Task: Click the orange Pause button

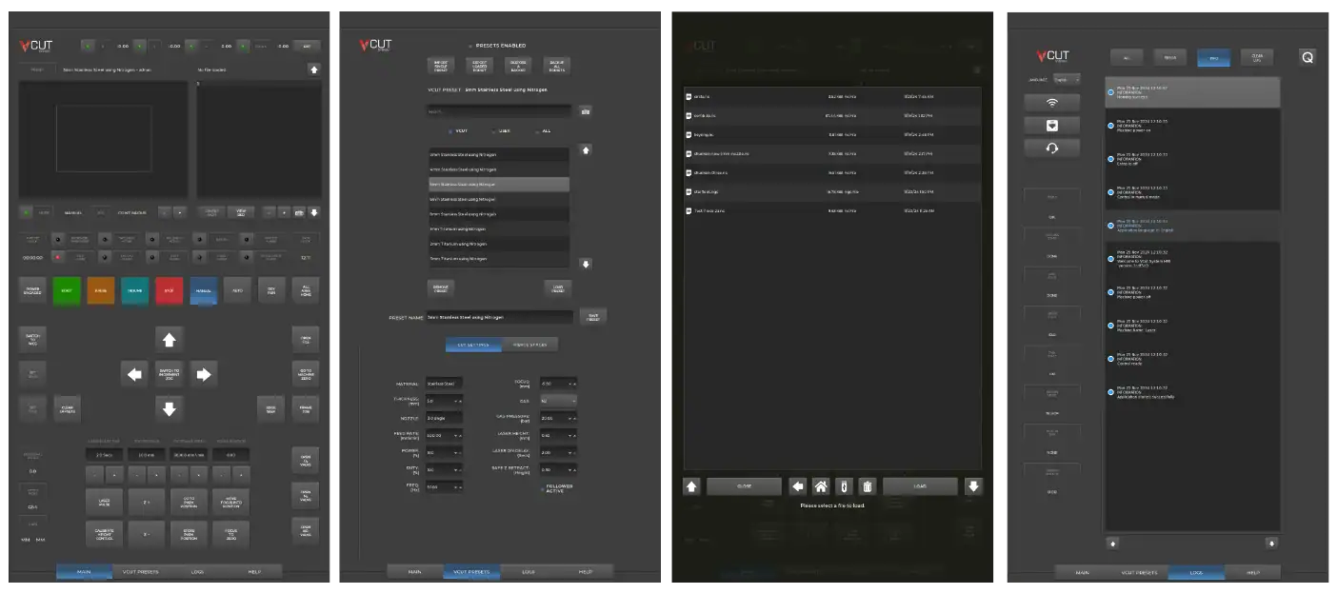Action: click(101, 290)
